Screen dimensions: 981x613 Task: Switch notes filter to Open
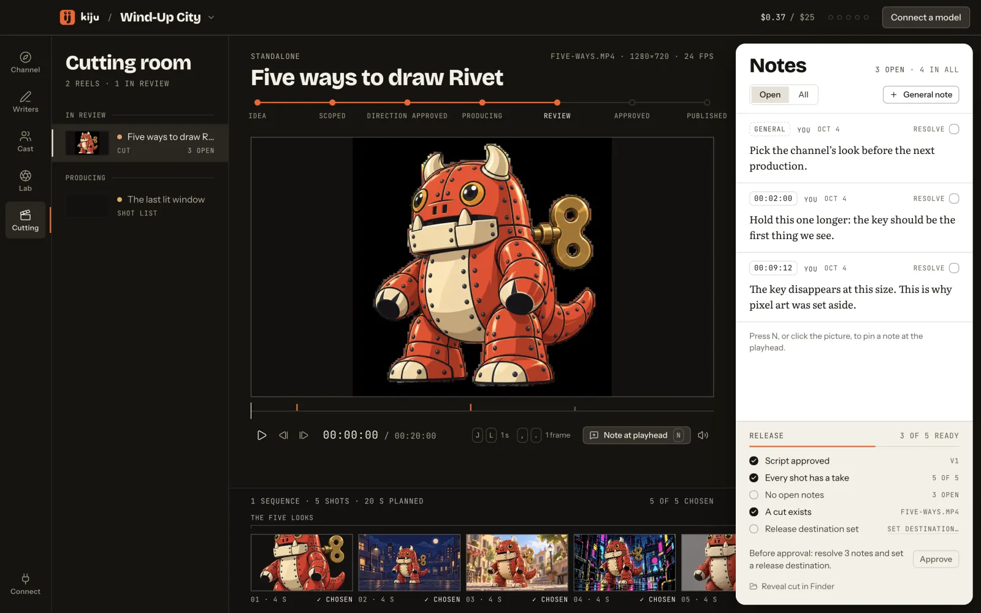770,94
